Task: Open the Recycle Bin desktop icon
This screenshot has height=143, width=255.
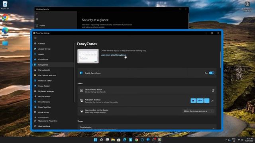Action: click(x=5, y=5)
